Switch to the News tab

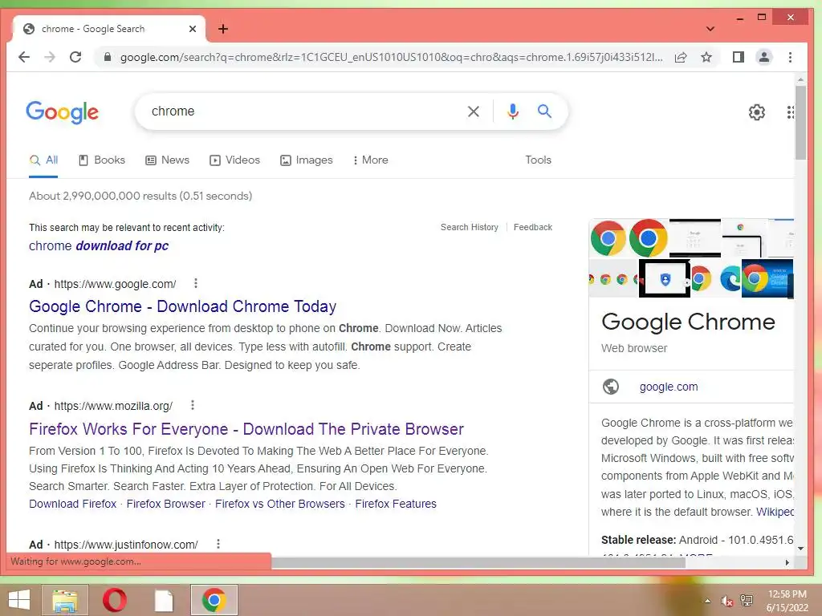167,160
